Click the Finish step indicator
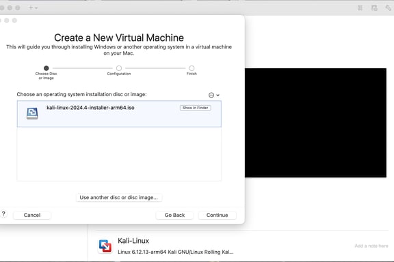 coord(192,68)
